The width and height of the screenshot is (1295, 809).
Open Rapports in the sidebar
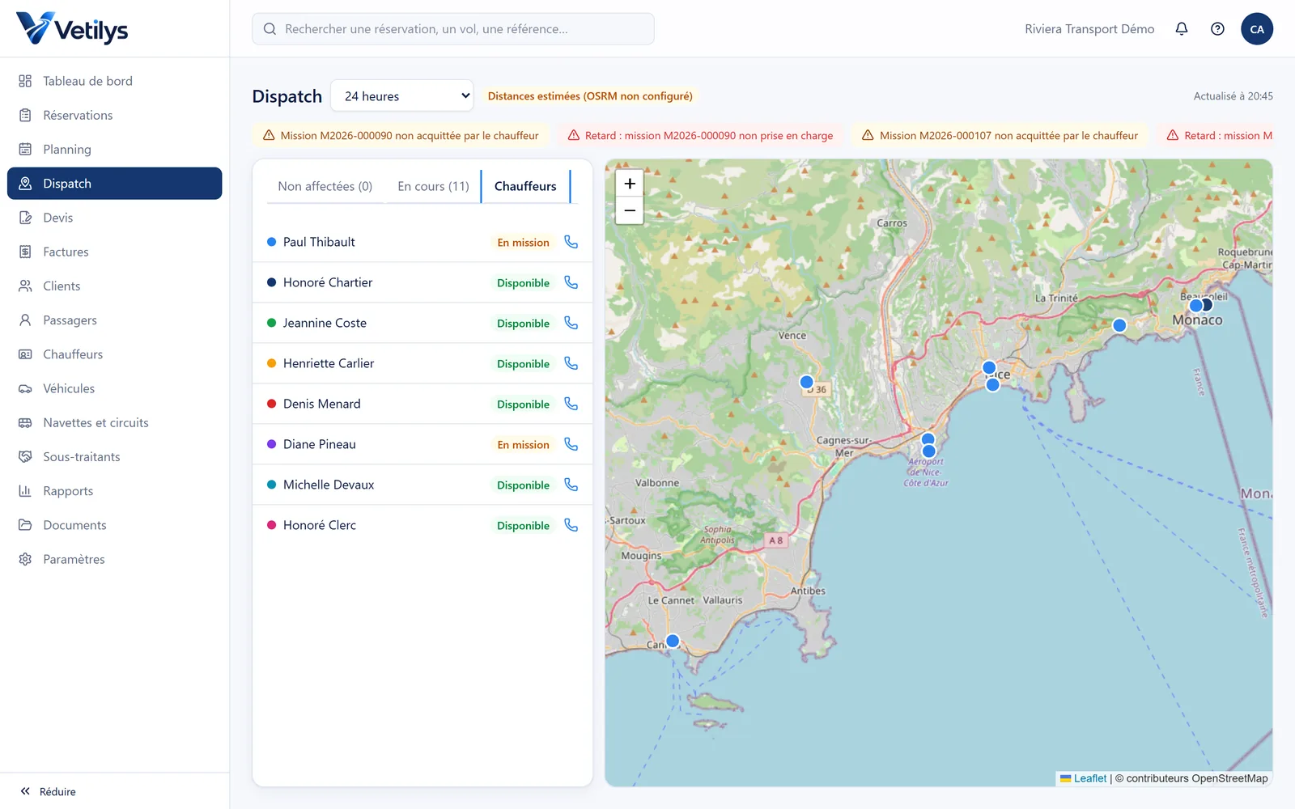pyautogui.click(x=115, y=491)
